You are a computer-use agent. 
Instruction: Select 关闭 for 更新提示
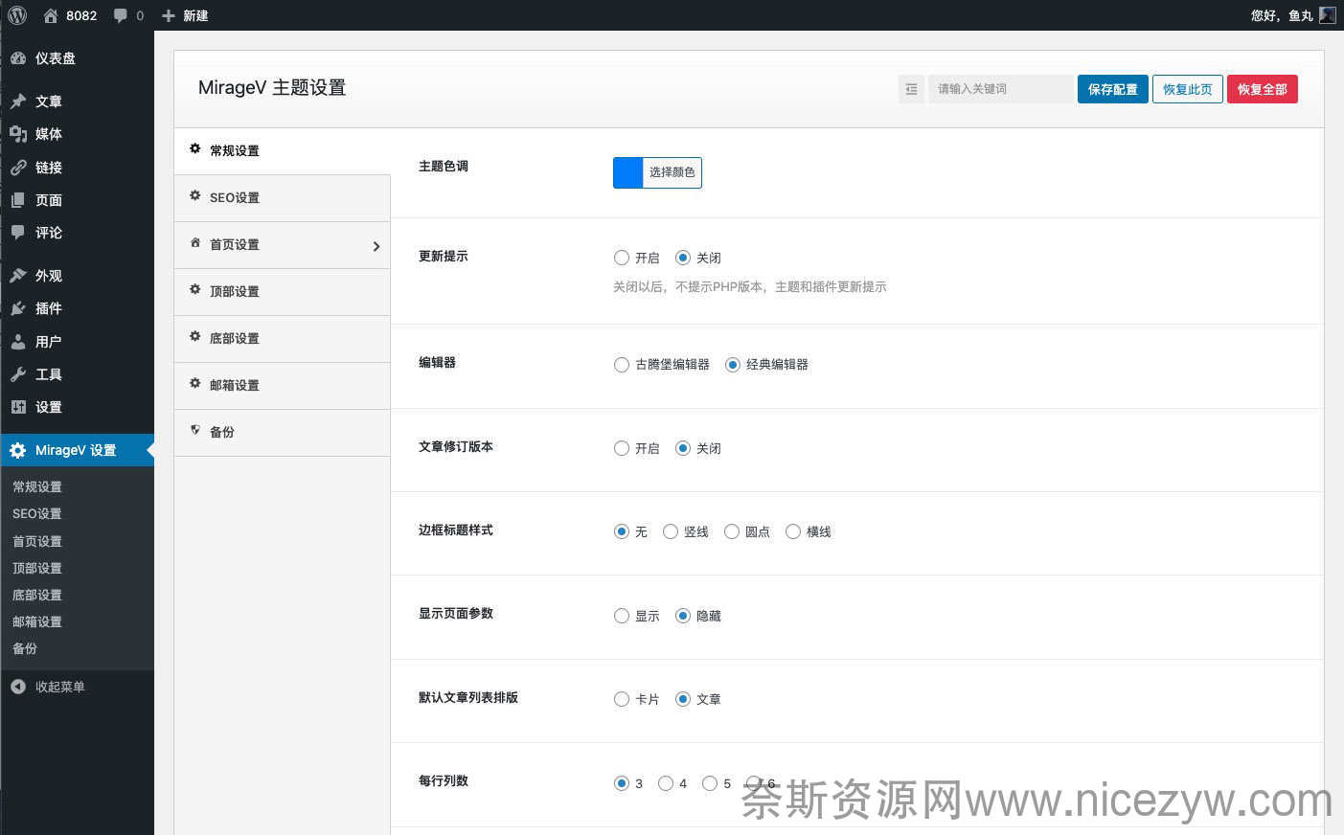[682, 258]
